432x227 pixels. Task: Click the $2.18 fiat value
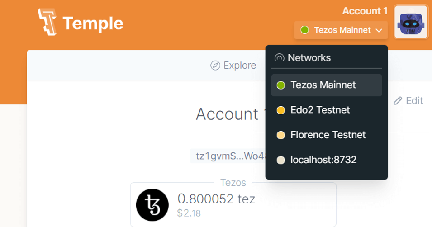189,213
